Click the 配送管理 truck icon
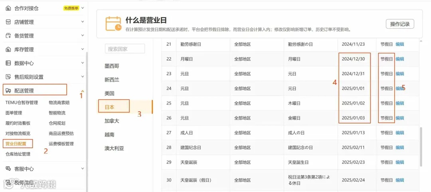This screenshot has height=192, width=431. pyautogui.click(x=8, y=91)
